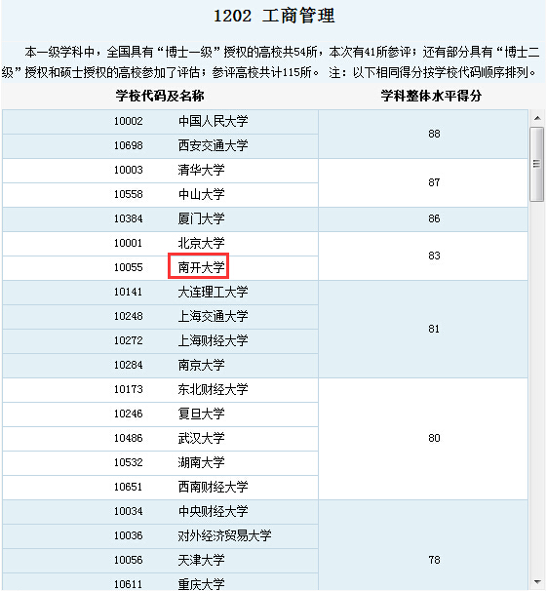Click school code 10284
The image size is (547, 591).
click(129, 365)
